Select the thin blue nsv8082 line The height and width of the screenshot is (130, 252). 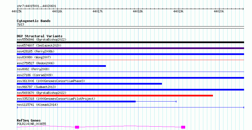click(130, 72)
